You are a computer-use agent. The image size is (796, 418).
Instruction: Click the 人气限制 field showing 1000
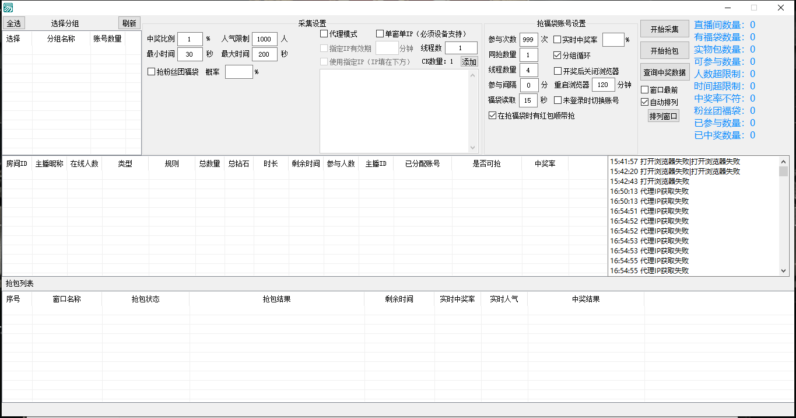[x=265, y=39]
